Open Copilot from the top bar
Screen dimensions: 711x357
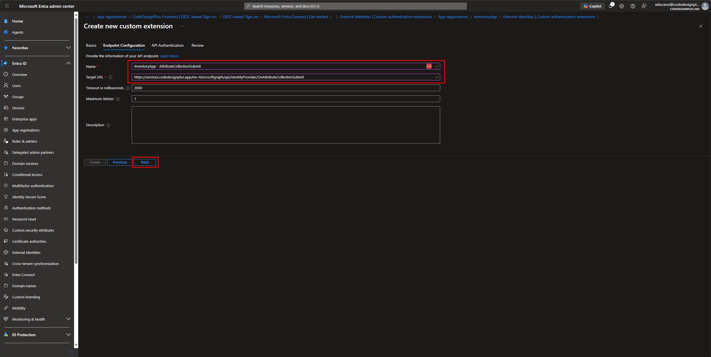pyautogui.click(x=592, y=6)
